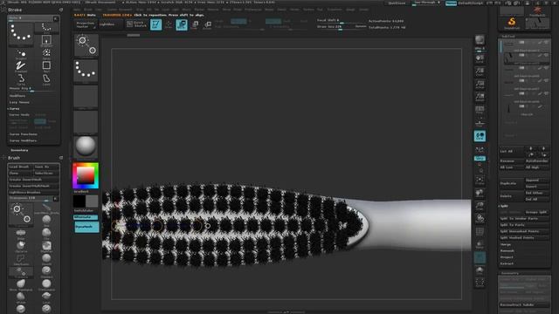Toggle eye visibility of second subtool
The height and width of the screenshot is (314, 559).
[546, 55]
